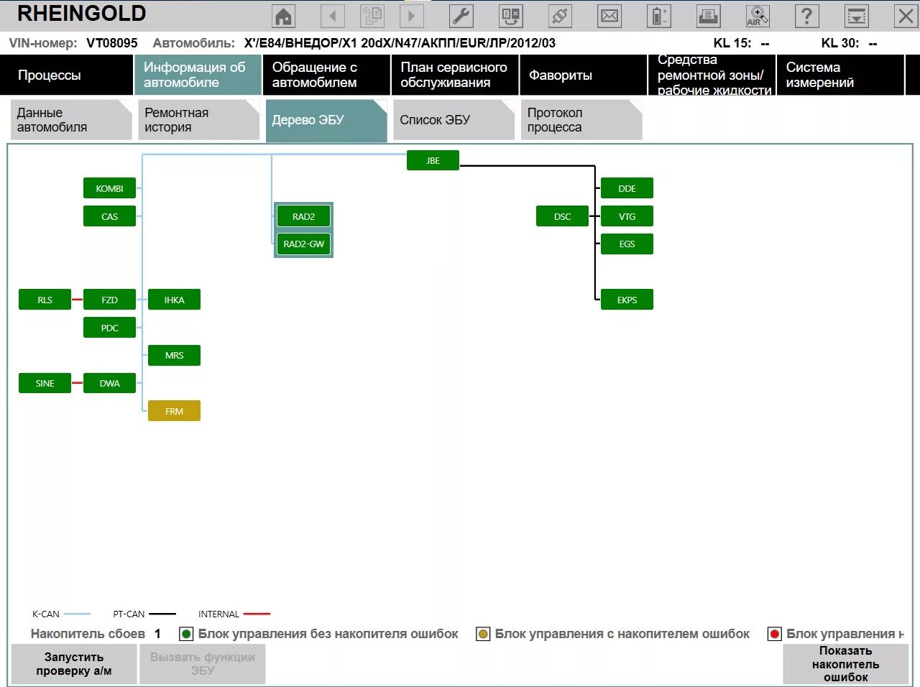Switch to the Список ЭБУ sub-tab
The height and width of the screenshot is (687, 920).
pos(454,120)
